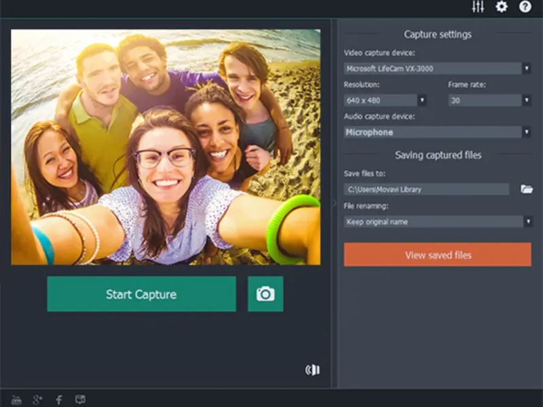Click the help question mark icon
This screenshot has height=407, width=543.
point(525,7)
